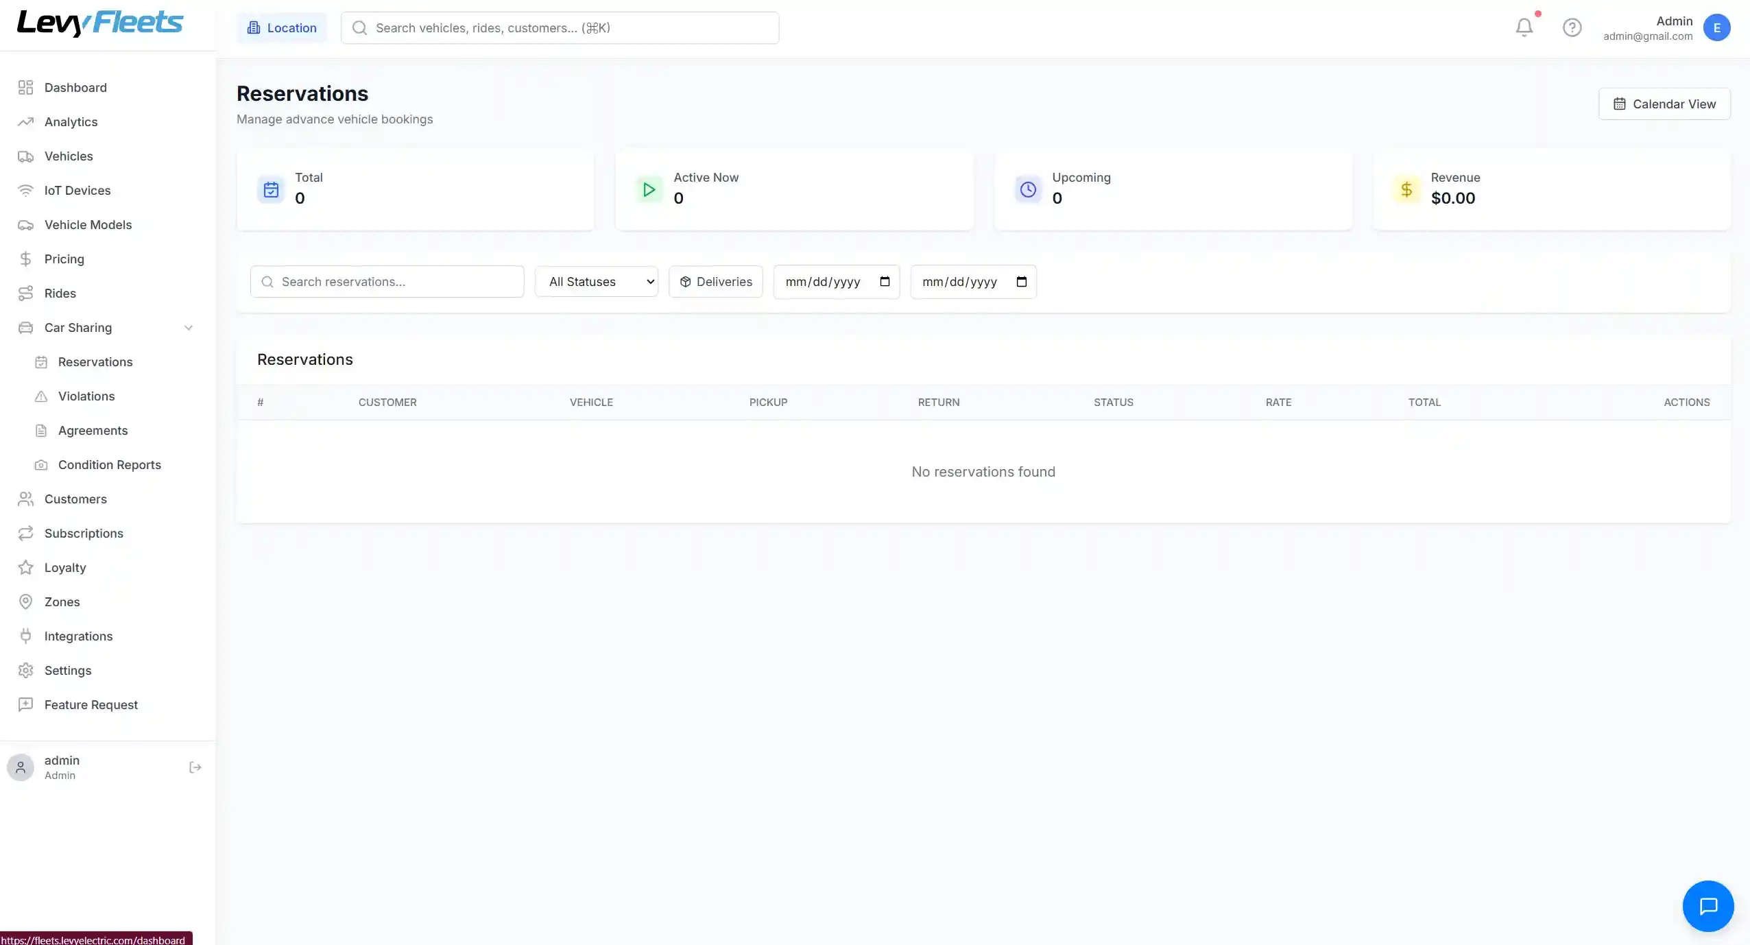
Task: Select the Analytics sidebar item
Action: pos(71,121)
